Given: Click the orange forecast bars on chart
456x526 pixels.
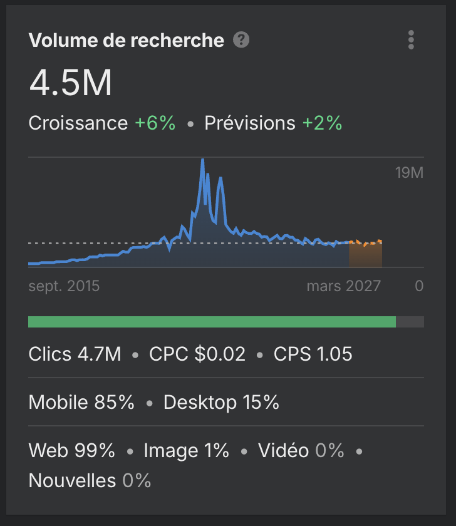Looking at the screenshot, I should tap(366, 250).
